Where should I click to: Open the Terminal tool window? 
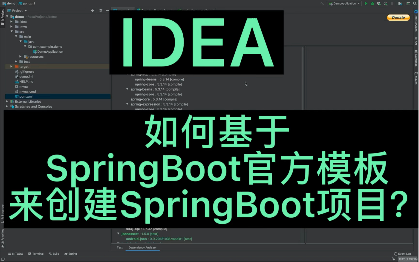(36, 254)
